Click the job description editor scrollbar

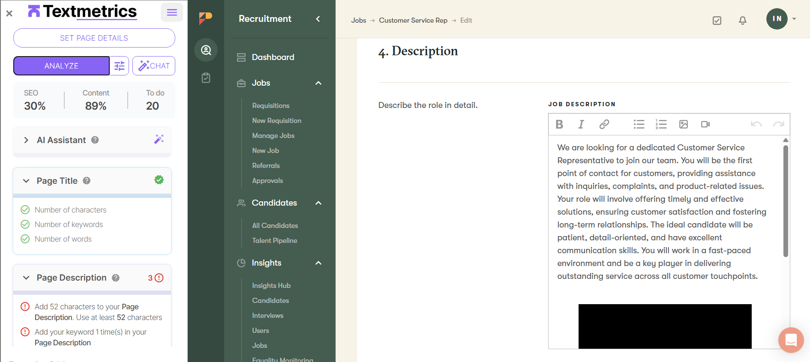coord(786,201)
